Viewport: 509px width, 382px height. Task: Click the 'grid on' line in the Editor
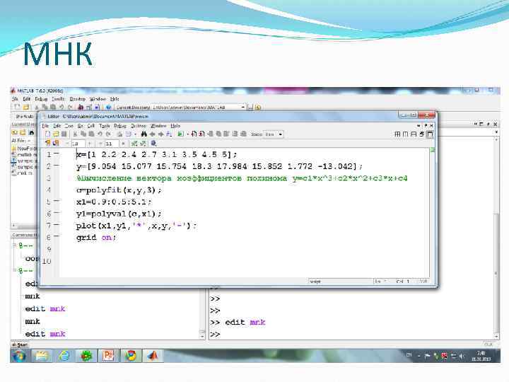tap(96, 238)
